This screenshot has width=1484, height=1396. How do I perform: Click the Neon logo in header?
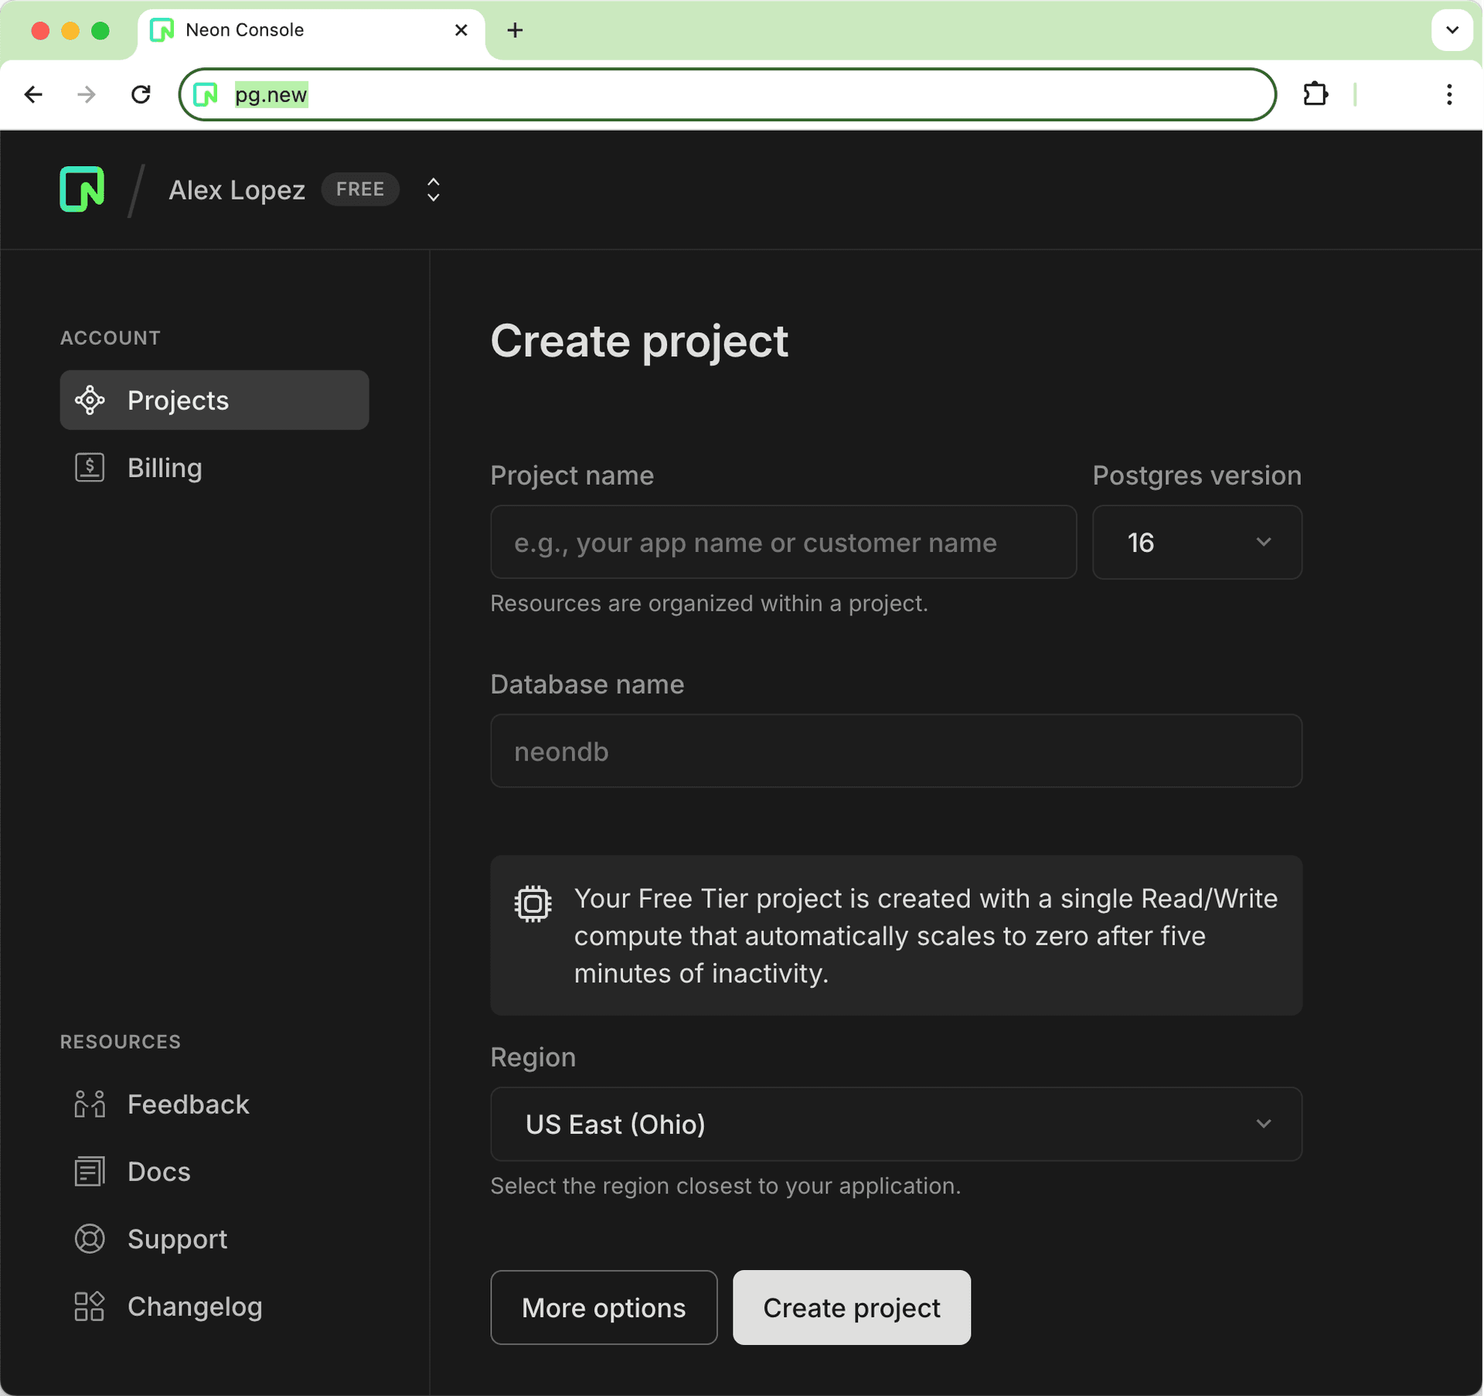pos(82,189)
